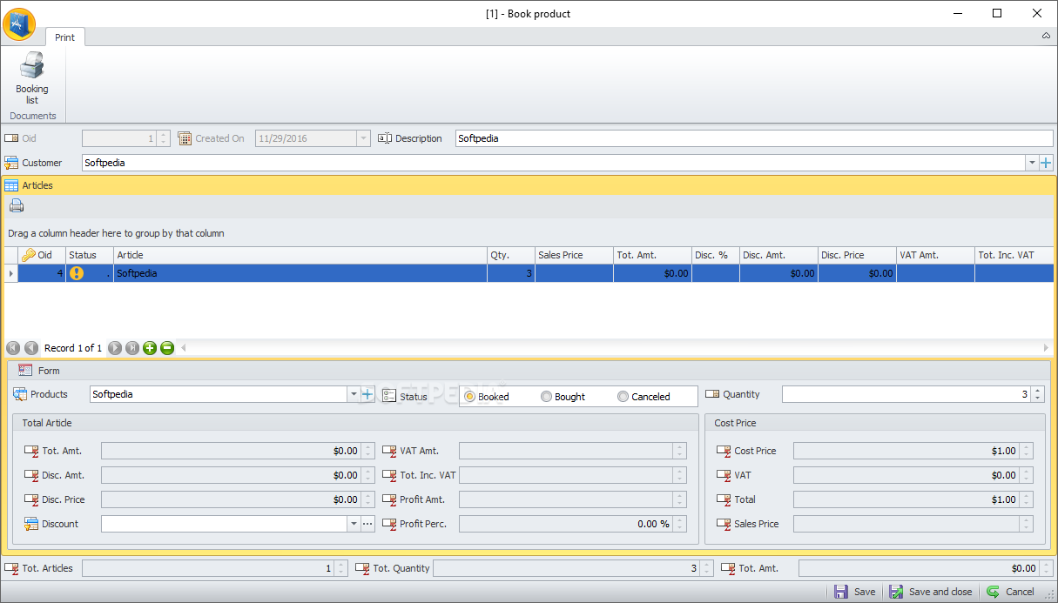Viewport: 1058px width, 603px height.
Task: Sort by the Article column header
Action: tap(300, 255)
